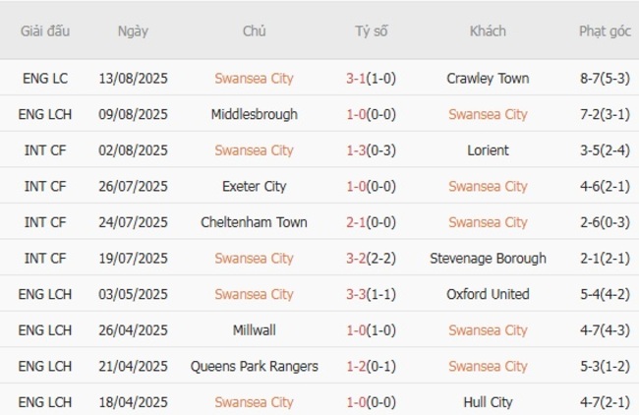Viewport: 639px width, 415px height.
Task: Select the Oxford United team link
Action: 488,294
